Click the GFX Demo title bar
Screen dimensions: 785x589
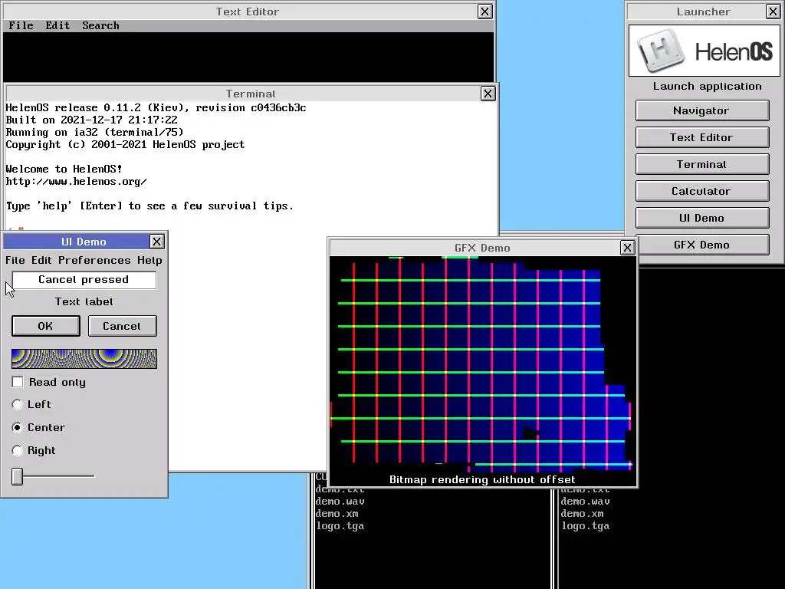(475, 248)
